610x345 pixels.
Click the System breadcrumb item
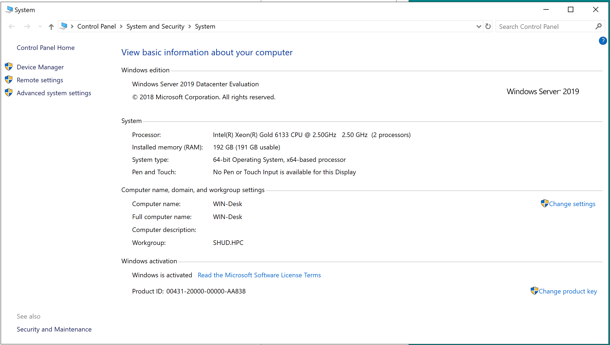click(x=205, y=26)
